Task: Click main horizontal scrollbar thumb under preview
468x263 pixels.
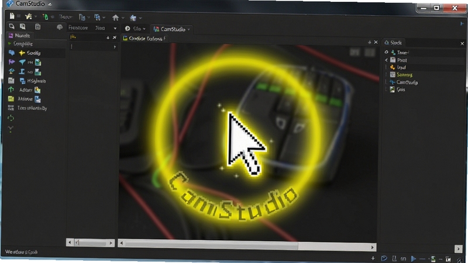Action: tap(211, 245)
